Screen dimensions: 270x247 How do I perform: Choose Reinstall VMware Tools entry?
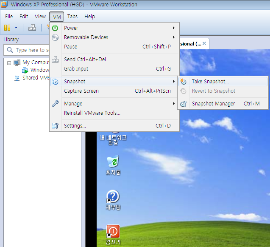coord(115,113)
